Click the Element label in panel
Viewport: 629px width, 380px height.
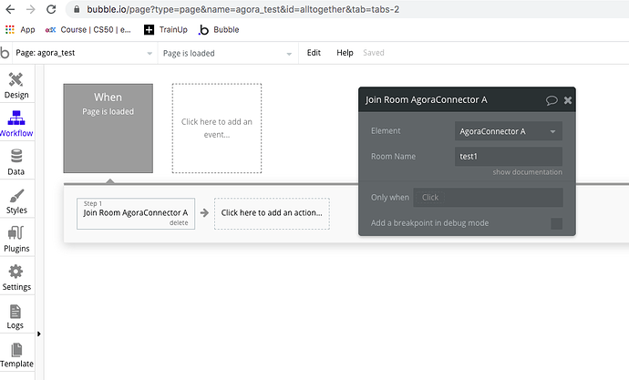386,130
